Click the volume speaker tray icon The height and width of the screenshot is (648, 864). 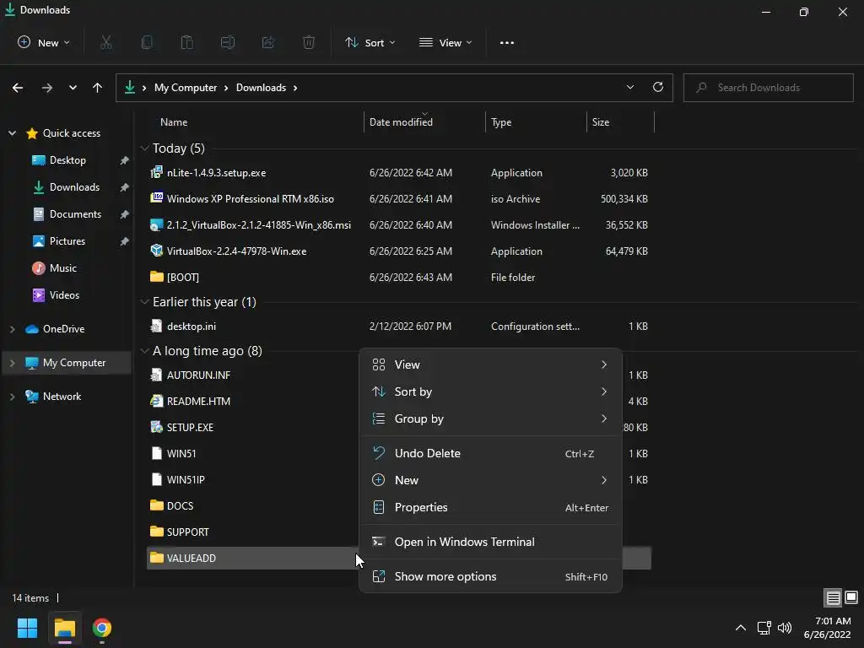pos(785,628)
